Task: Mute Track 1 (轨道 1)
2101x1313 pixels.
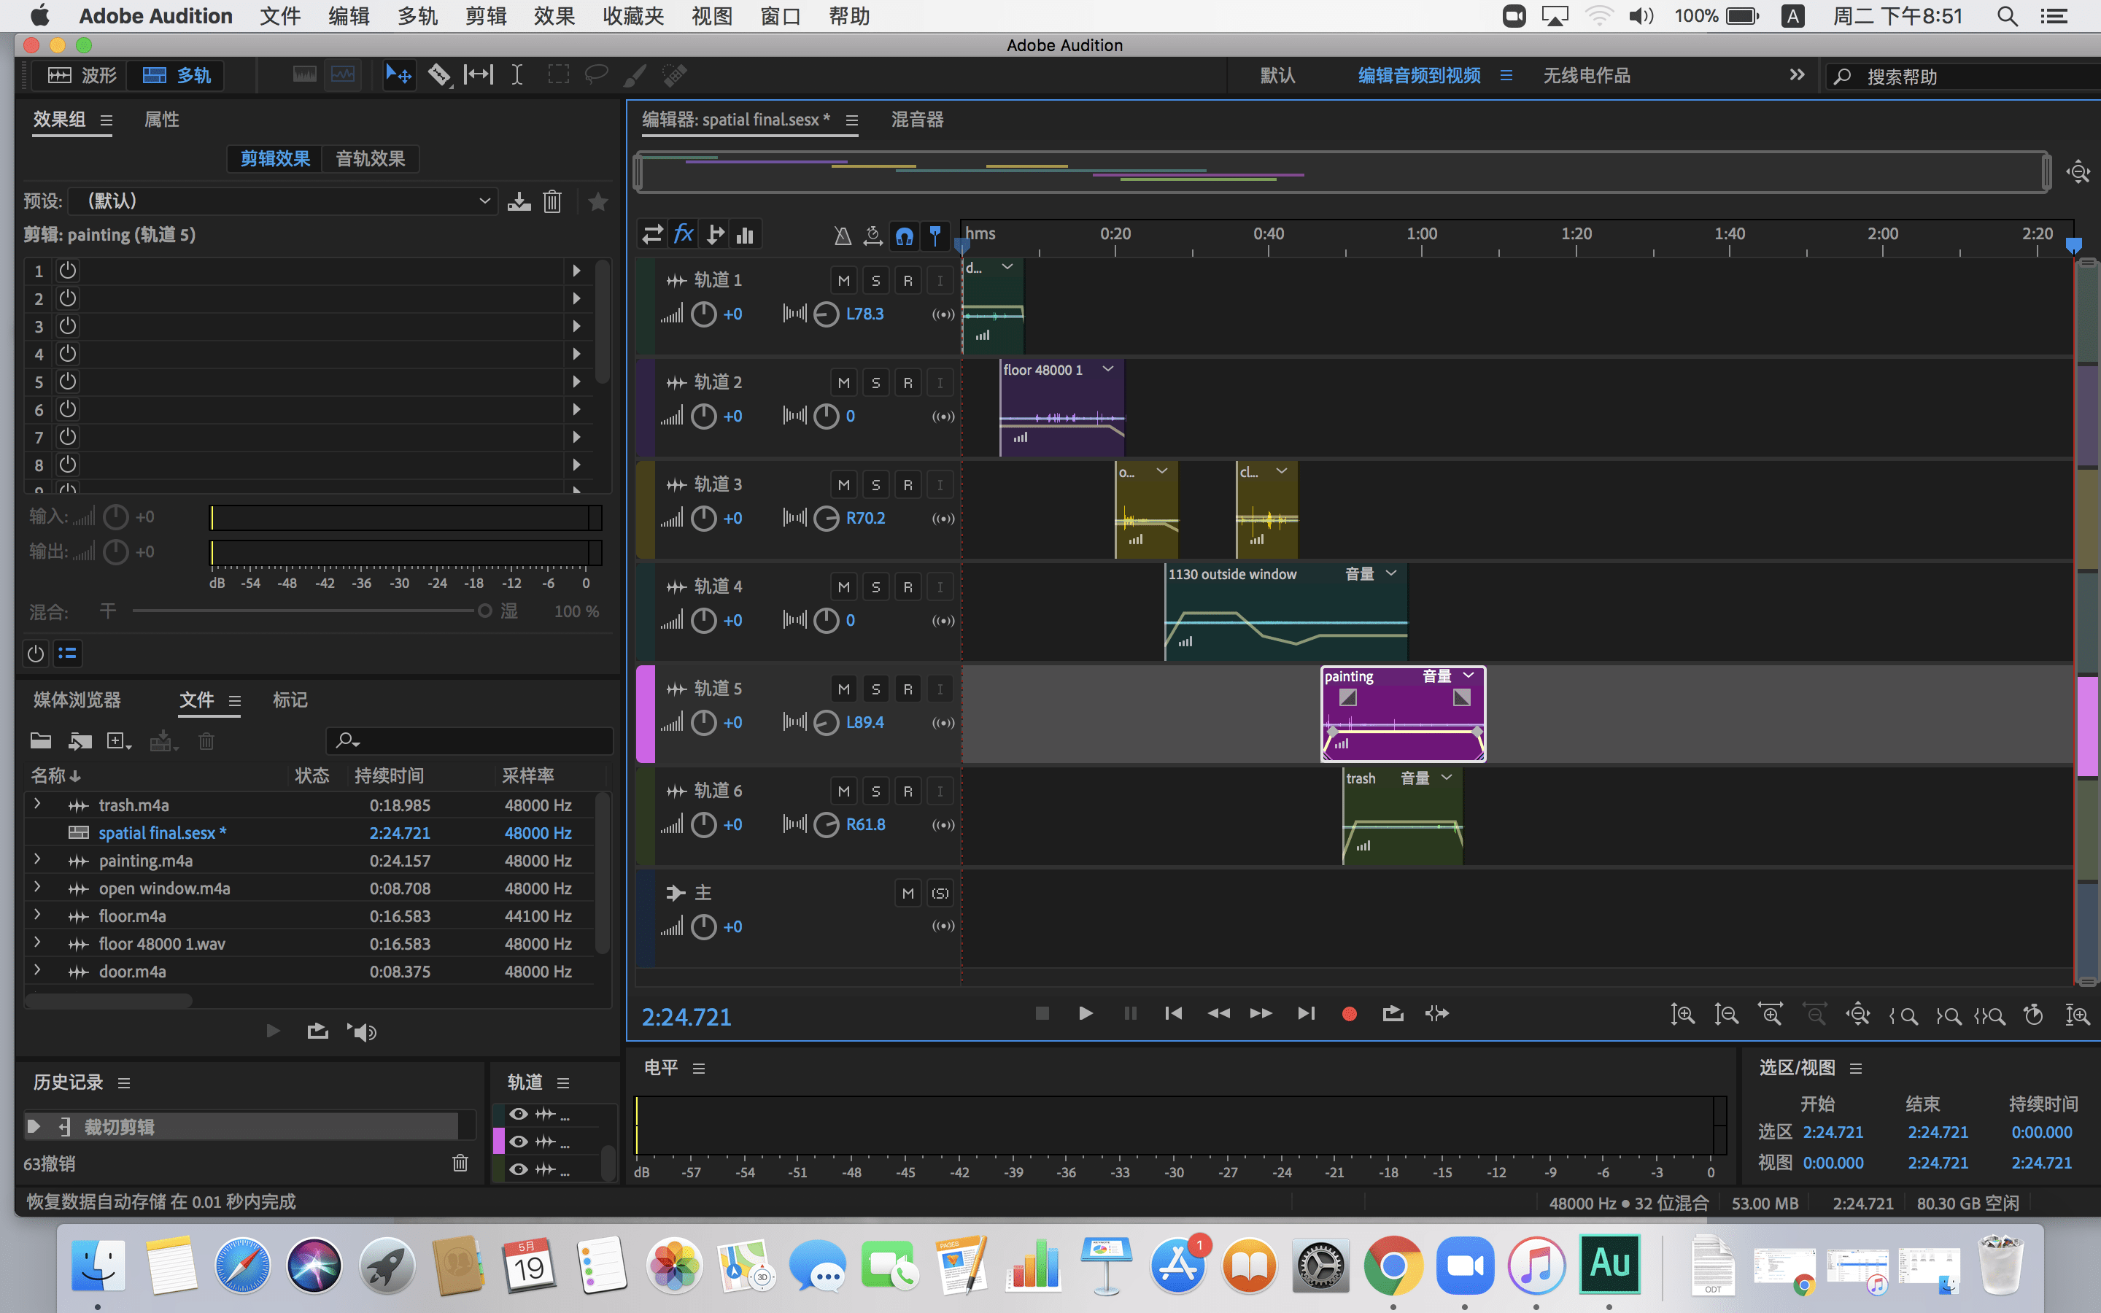Action: pos(843,281)
